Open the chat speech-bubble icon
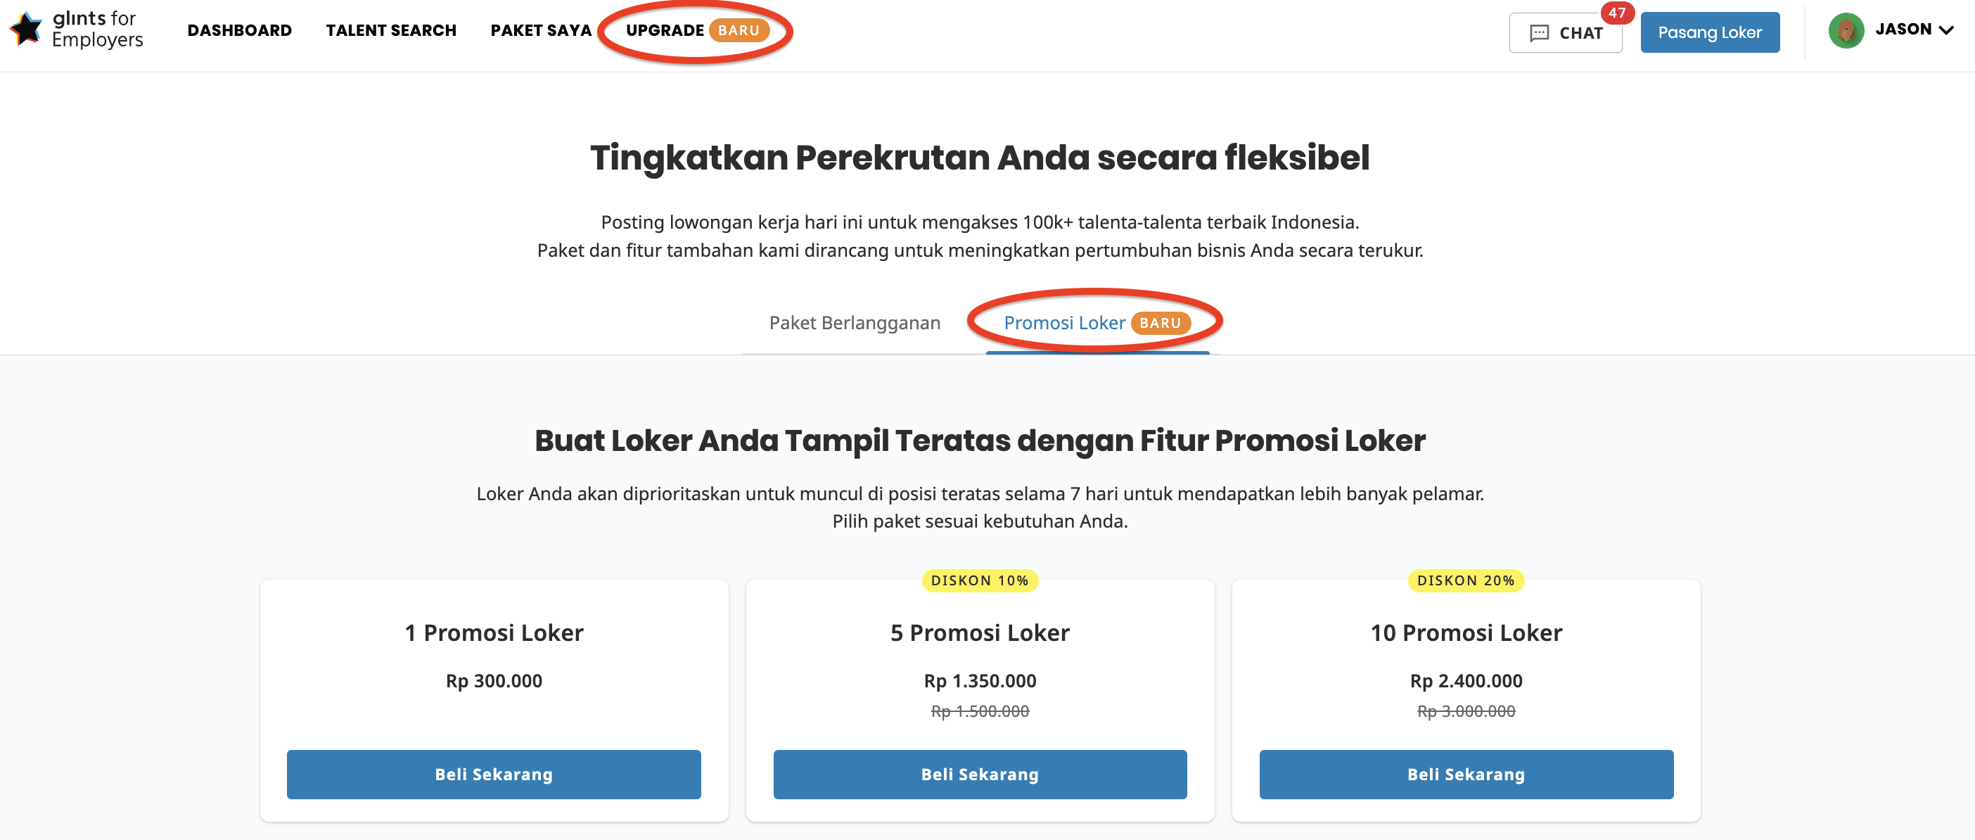This screenshot has height=840, width=1975. 1539,33
